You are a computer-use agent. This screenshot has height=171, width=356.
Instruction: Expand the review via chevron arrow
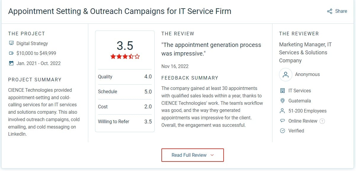tap(212, 155)
